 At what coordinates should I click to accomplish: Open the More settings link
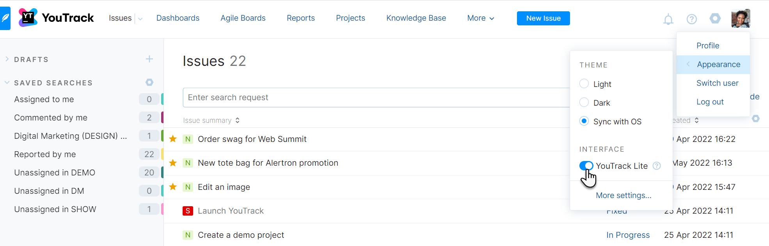(623, 195)
